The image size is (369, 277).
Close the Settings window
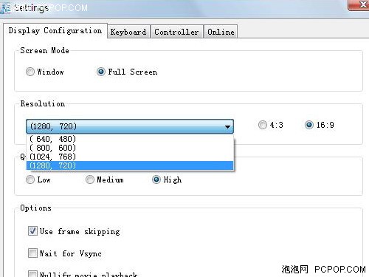tap(359, 5)
